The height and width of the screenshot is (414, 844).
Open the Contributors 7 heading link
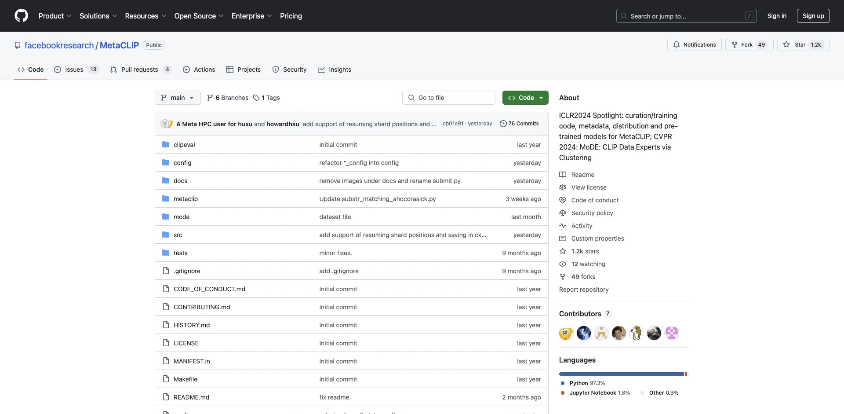[x=585, y=314]
